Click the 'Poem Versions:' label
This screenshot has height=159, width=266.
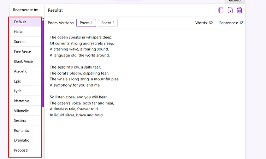tap(61, 23)
